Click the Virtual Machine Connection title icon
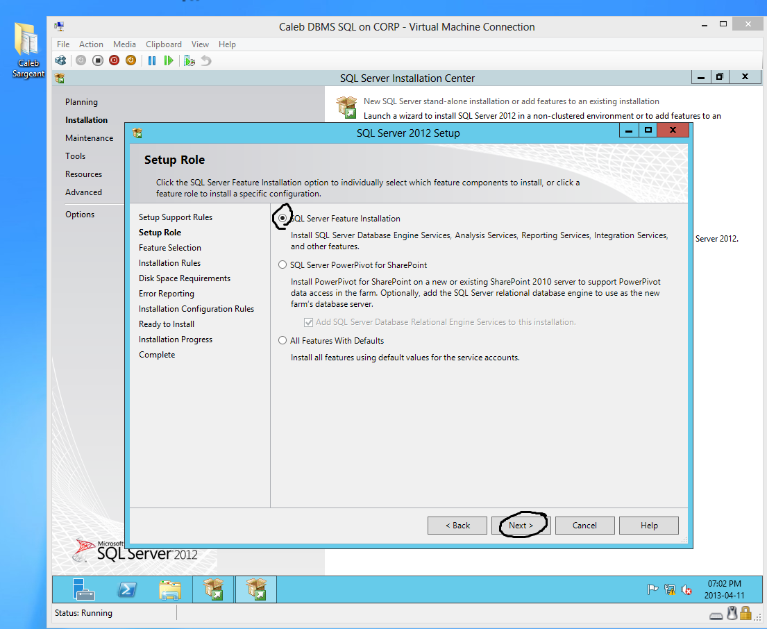The width and height of the screenshot is (767, 629). coord(60,26)
